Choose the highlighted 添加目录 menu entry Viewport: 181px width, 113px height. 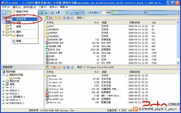pyautogui.click(x=25, y=19)
